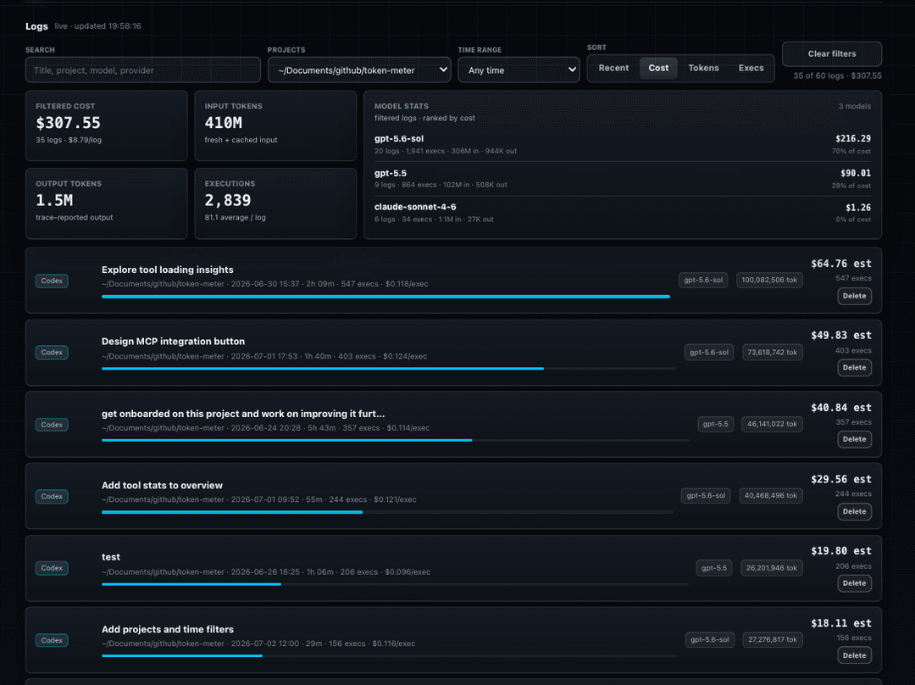Click gpt-5.6-sol tag on Design MCP integration button

[x=709, y=353]
